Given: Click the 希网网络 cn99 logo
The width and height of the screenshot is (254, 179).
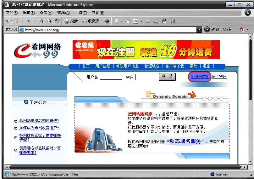Looking at the screenshot, I should pos(37,50).
